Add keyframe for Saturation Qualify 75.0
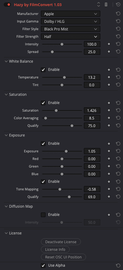The height and width of the screenshot is (270, 123). point(109,126)
